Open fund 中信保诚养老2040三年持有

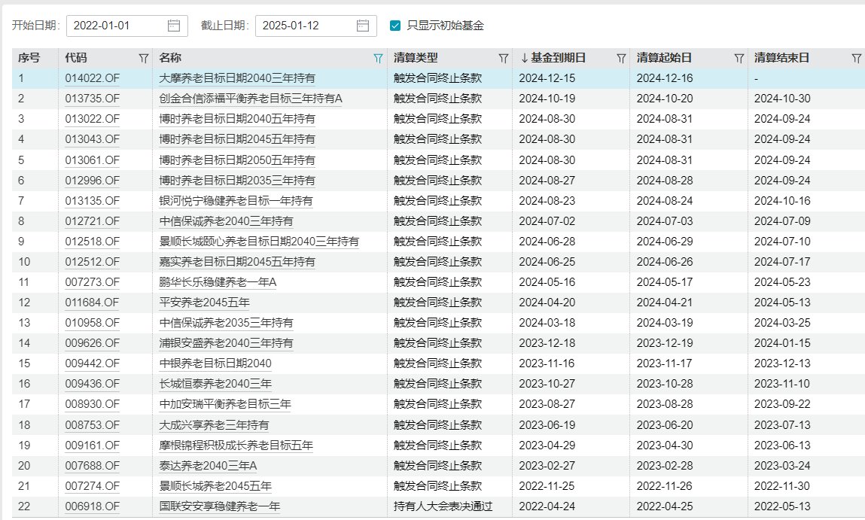[226, 222]
